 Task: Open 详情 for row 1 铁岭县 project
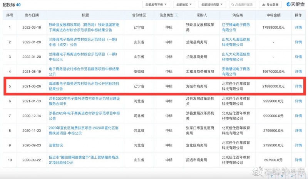click(298, 28)
